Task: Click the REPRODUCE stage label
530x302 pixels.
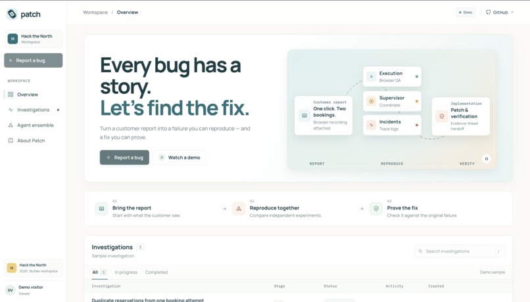Action: 392,163
